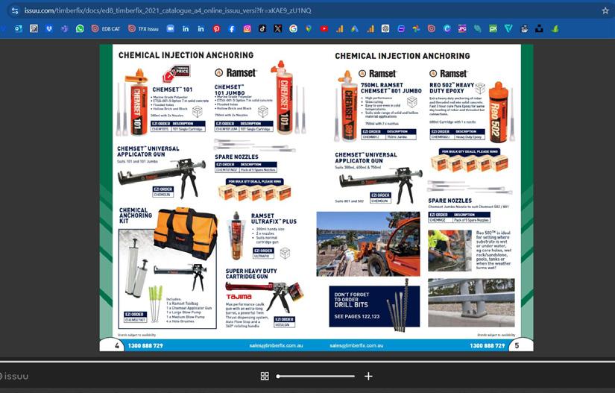Viewport: 615px width, 393px height.
Task: Click the issuu logo
Action: point(14,376)
